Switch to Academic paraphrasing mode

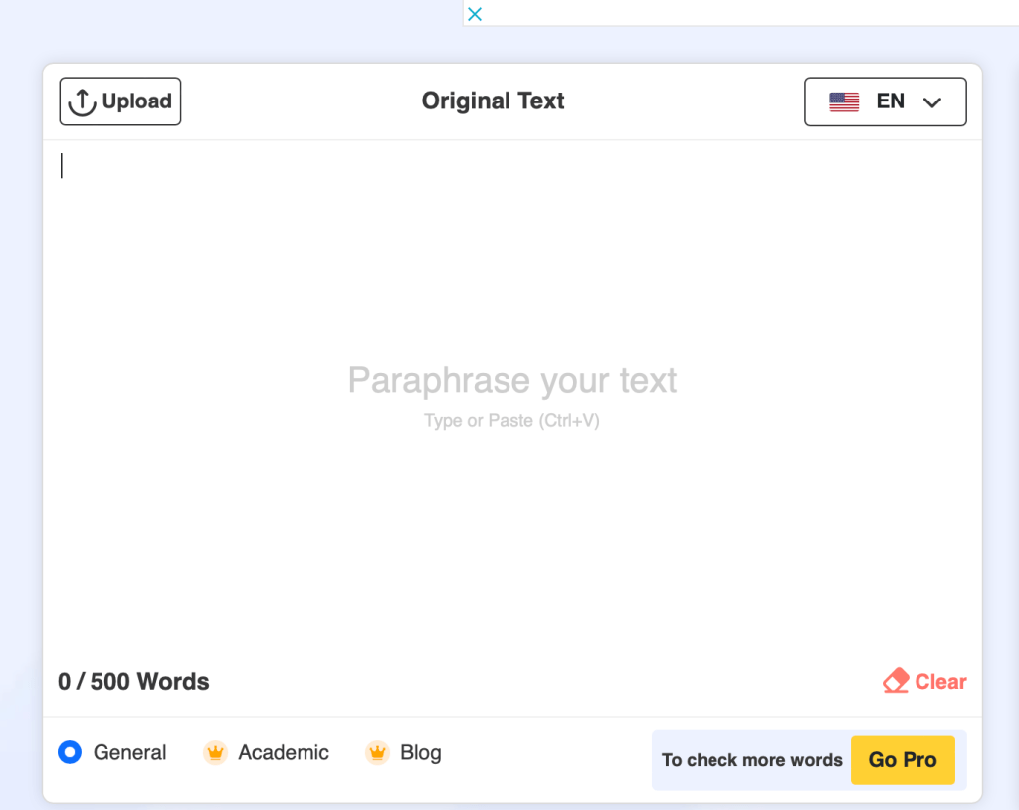click(283, 753)
